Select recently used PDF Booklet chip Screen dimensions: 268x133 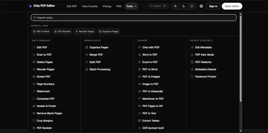tap(62, 31)
